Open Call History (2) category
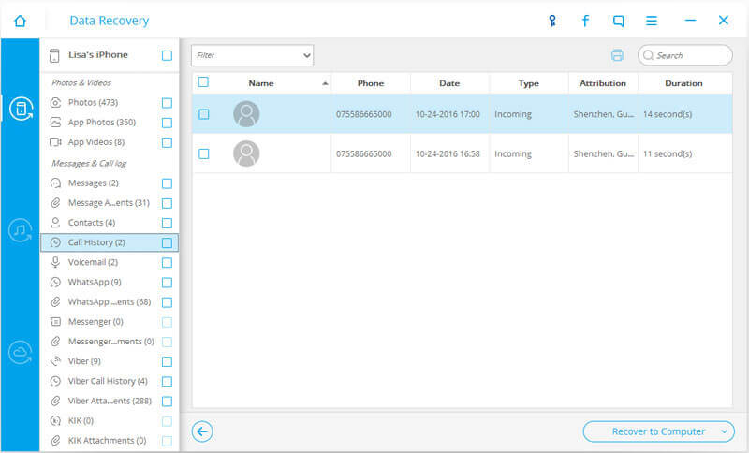The height and width of the screenshot is (453, 749). click(110, 242)
